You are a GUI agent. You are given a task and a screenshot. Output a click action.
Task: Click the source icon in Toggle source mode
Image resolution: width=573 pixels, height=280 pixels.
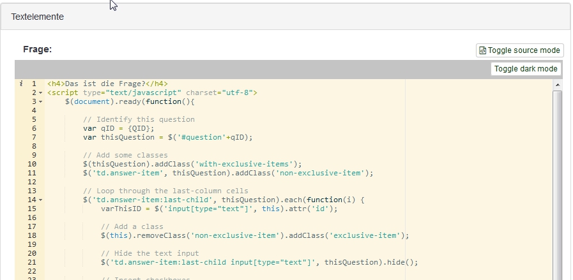[x=483, y=50]
